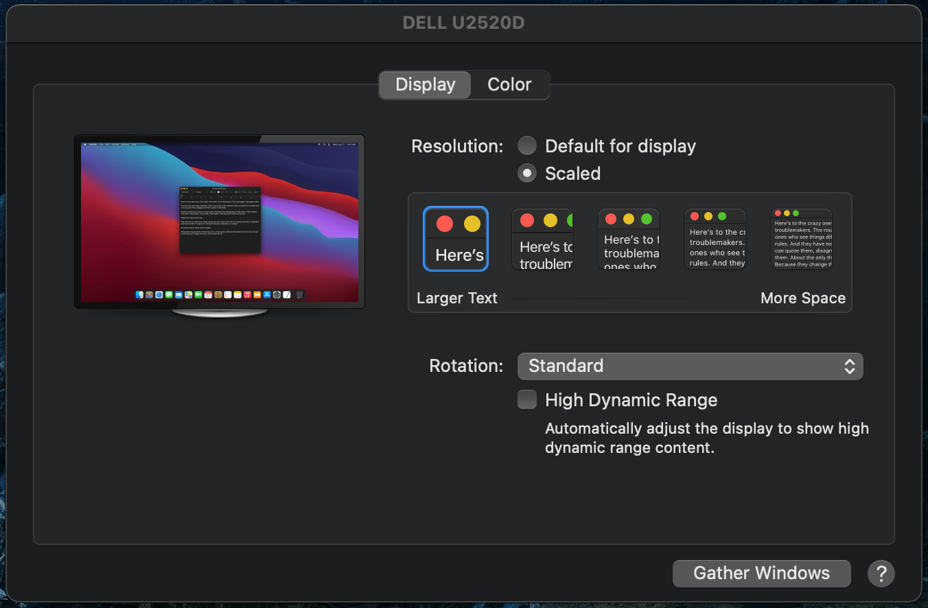Image resolution: width=928 pixels, height=608 pixels.
Task: Select the Scaled resolution option
Action: [x=526, y=173]
